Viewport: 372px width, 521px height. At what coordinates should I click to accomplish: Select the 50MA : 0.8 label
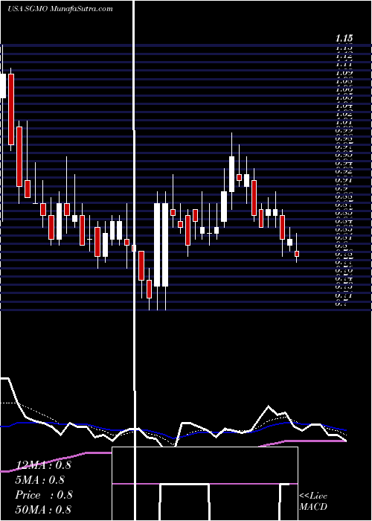coord(43,509)
